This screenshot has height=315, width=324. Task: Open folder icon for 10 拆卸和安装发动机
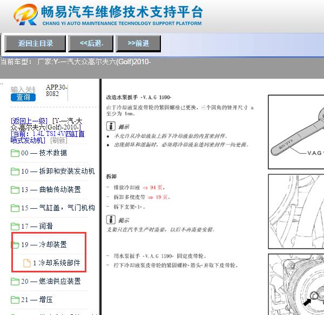point(15,172)
